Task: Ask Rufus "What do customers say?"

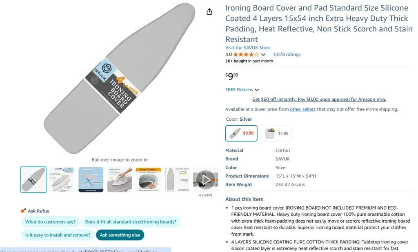Action: (x=50, y=222)
